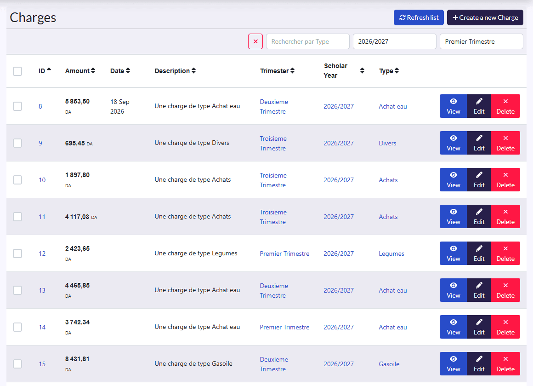Click the date 18 Sep 2026

(119, 107)
